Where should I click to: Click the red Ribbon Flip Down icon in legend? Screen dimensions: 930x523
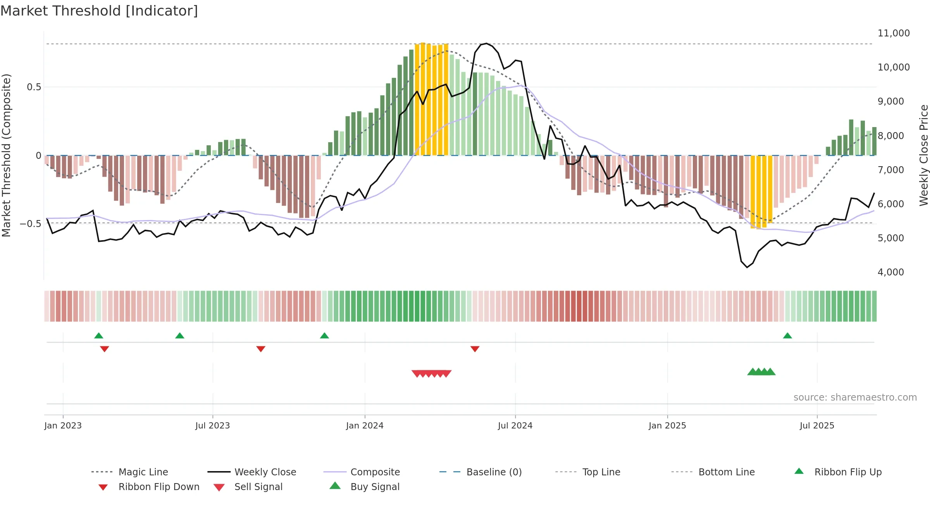click(x=103, y=487)
